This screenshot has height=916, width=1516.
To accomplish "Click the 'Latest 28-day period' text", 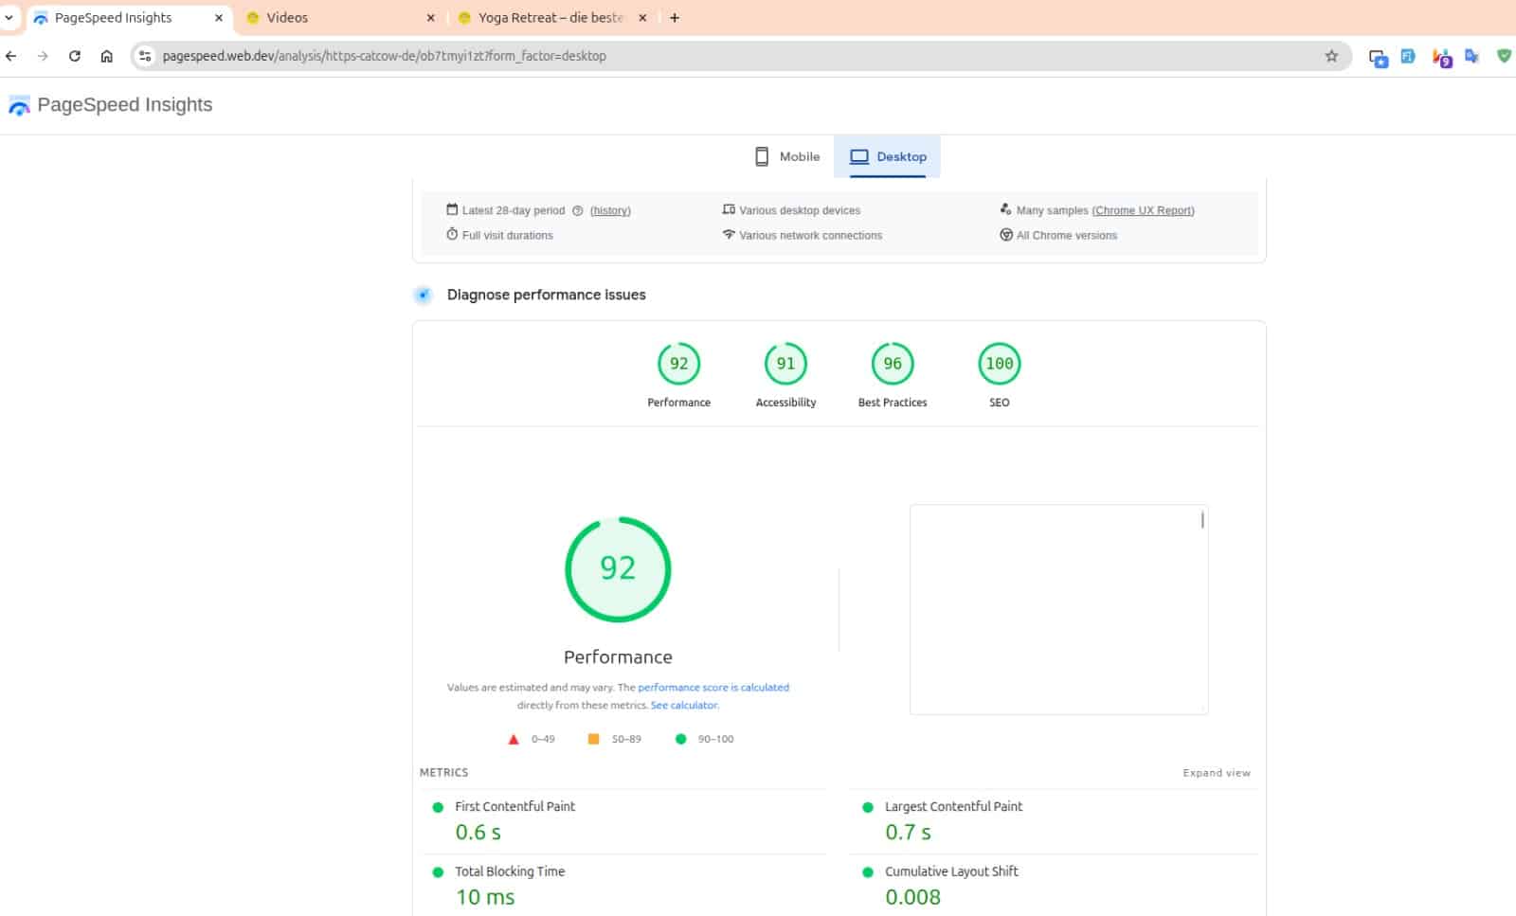I will pos(514,210).
